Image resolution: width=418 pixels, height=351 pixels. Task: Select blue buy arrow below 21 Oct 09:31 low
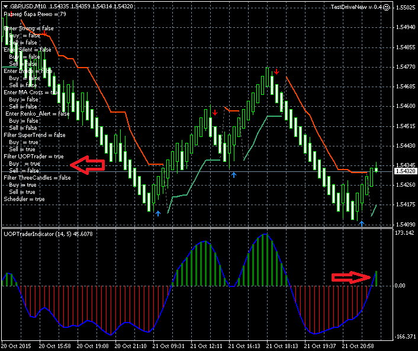[158, 213]
